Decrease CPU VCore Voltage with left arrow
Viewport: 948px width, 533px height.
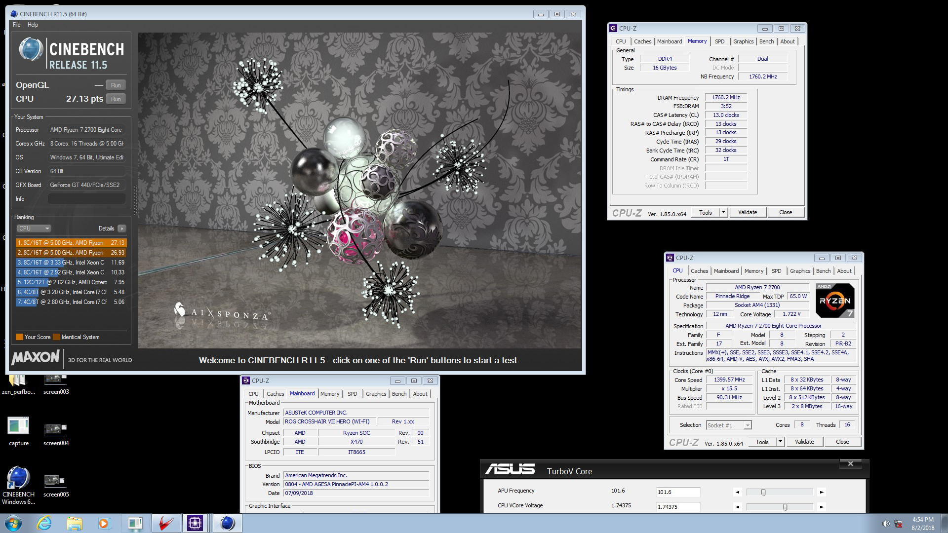click(737, 507)
